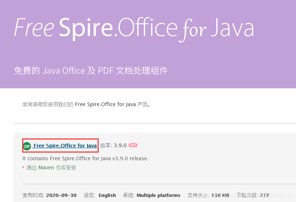Image resolution: width=296 pixels, height=202 pixels.
Task: Click the pink HOT badge
Action: [x=133, y=145]
